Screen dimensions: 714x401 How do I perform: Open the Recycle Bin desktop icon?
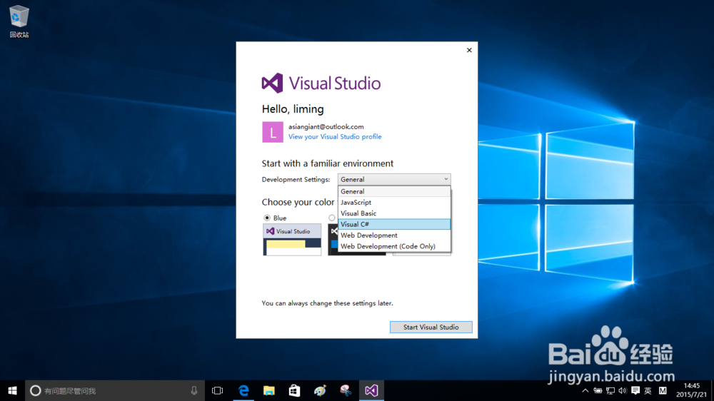[x=19, y=21]
